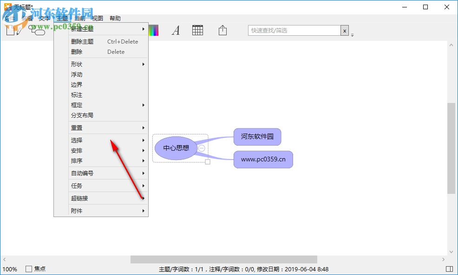Clear the search box using the x button
This screenshot has height=275, width=458.
345,30
